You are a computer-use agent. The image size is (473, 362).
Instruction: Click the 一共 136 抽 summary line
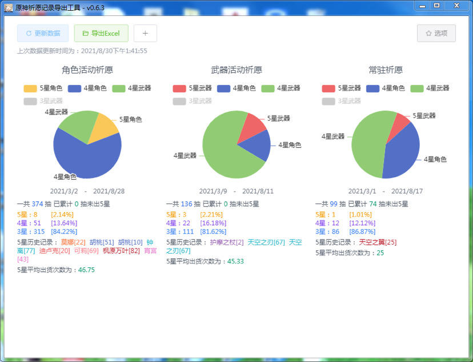coord(213,204)
